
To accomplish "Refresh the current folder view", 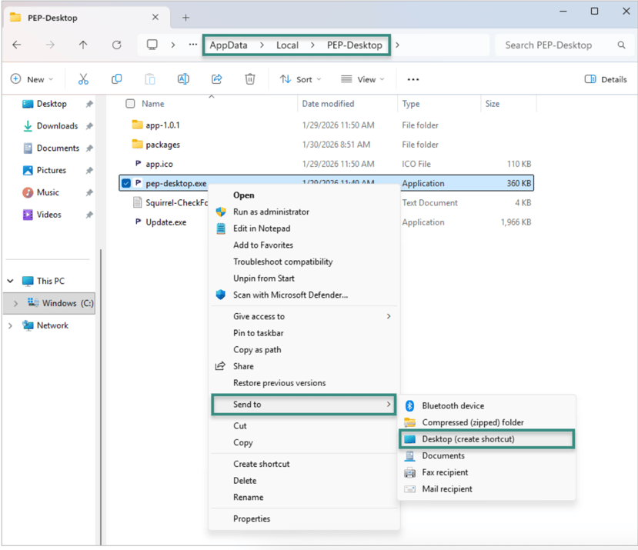I will [116, 45].
